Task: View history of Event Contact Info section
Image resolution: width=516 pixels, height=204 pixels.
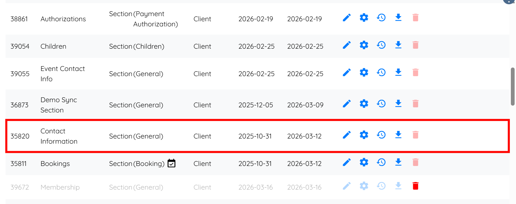Action: click(x=381, y=72)
